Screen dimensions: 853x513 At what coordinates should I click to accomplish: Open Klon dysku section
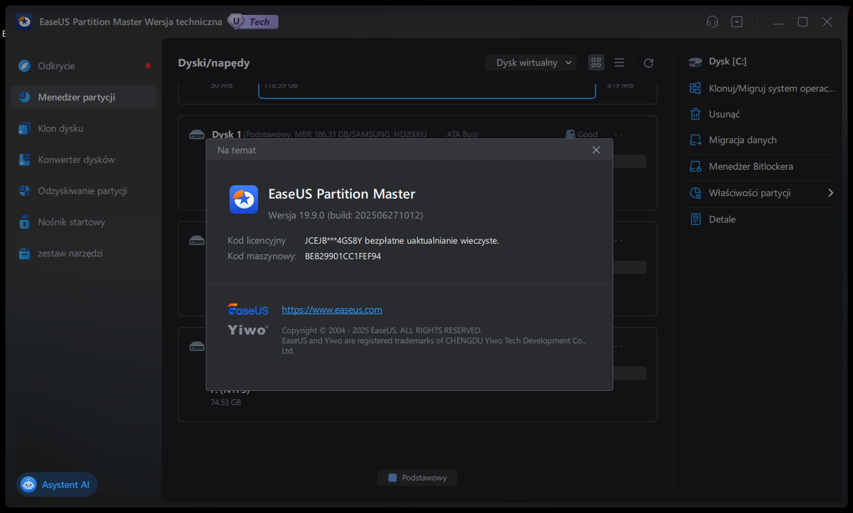coord(84,128)
